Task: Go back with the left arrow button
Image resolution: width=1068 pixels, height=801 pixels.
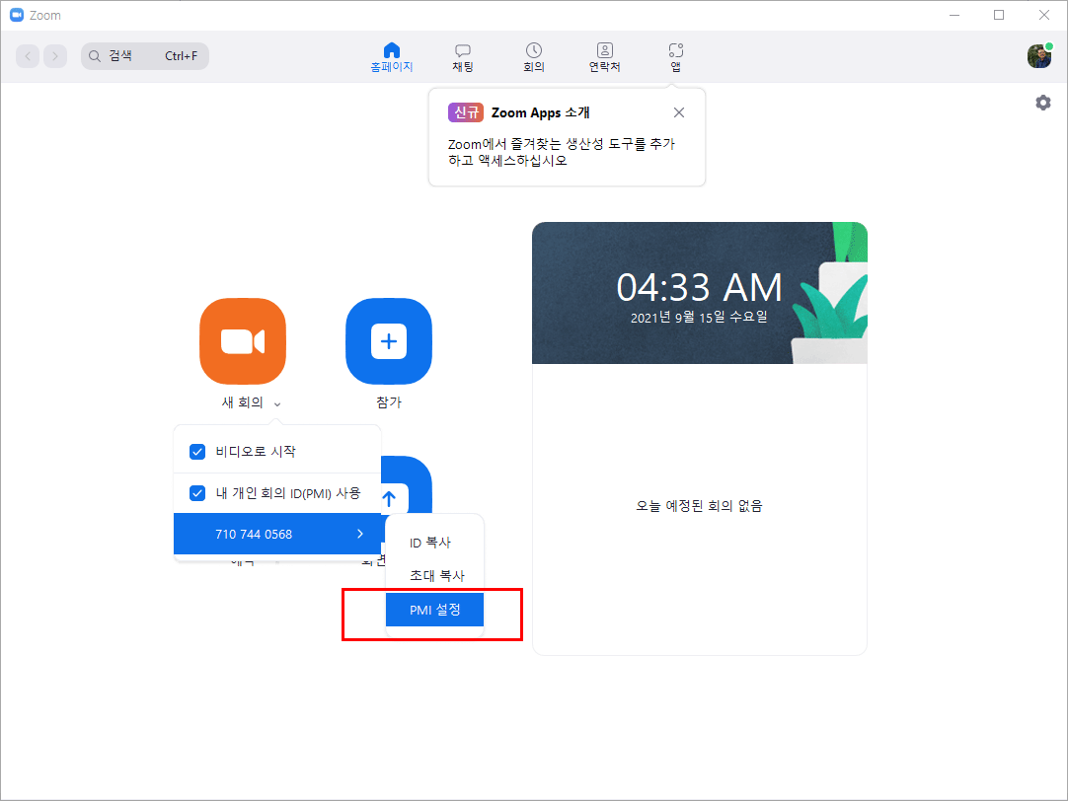Action: 28,56
